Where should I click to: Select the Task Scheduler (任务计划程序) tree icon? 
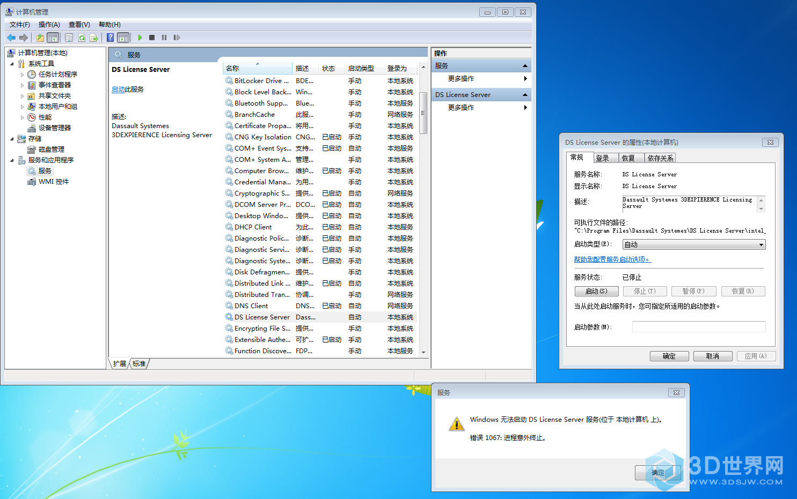tap(32, 75)
